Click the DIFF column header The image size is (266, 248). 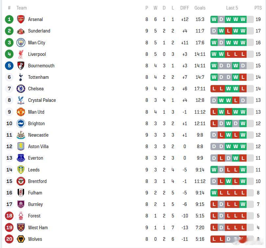tap(184, 8)
